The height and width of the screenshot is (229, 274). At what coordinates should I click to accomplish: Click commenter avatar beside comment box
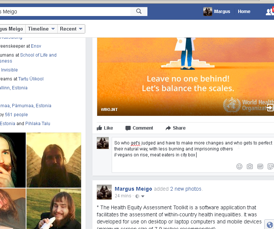[x=103, y=143]
